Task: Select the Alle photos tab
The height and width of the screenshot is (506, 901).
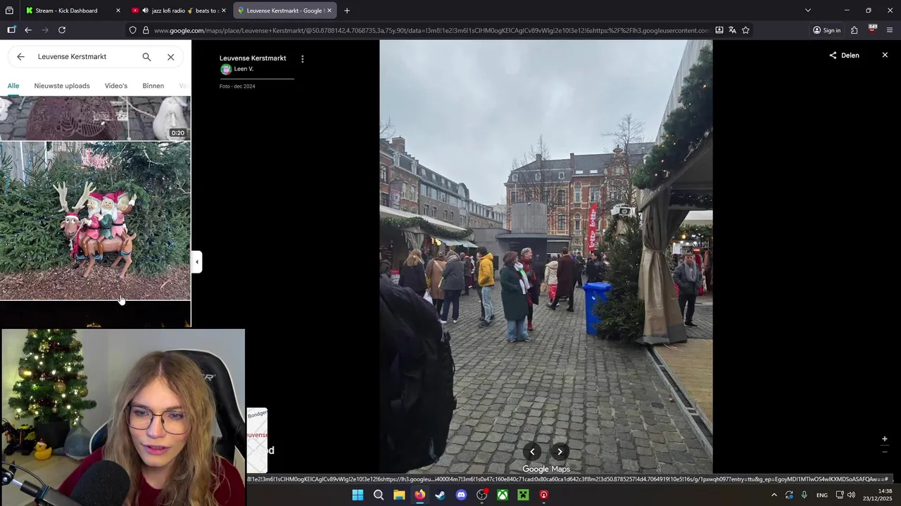Action: (13, 86)
